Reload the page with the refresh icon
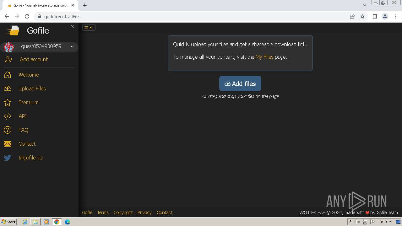Viewport: 402px width, 226px height. pyautogui.click(x=27, y=16)
